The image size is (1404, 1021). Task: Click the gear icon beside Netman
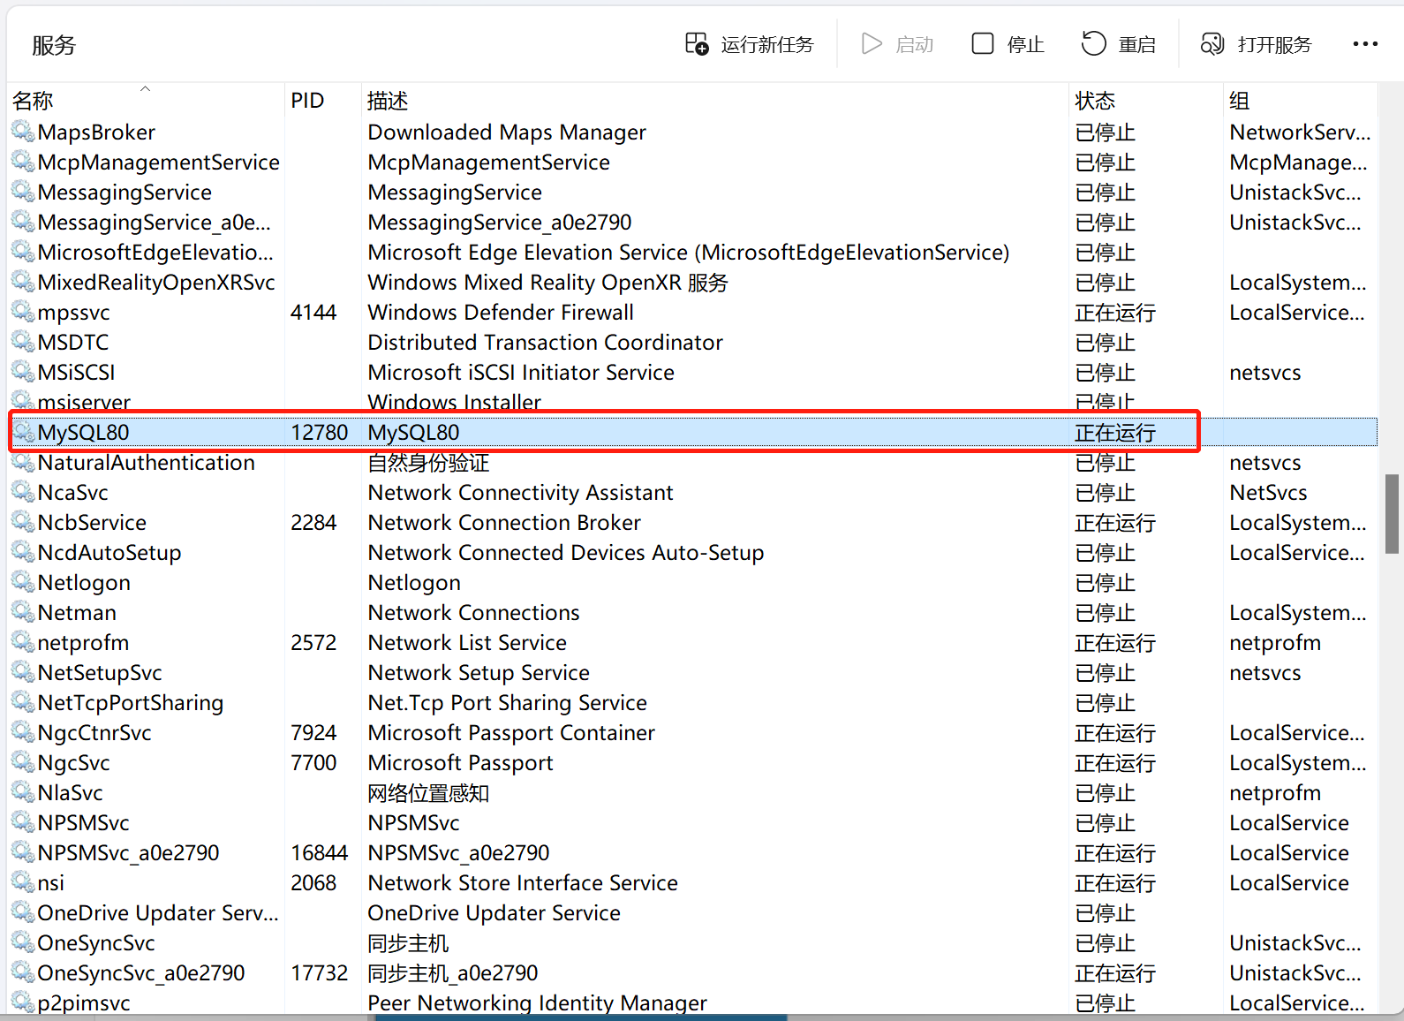[x=23, y=612]
